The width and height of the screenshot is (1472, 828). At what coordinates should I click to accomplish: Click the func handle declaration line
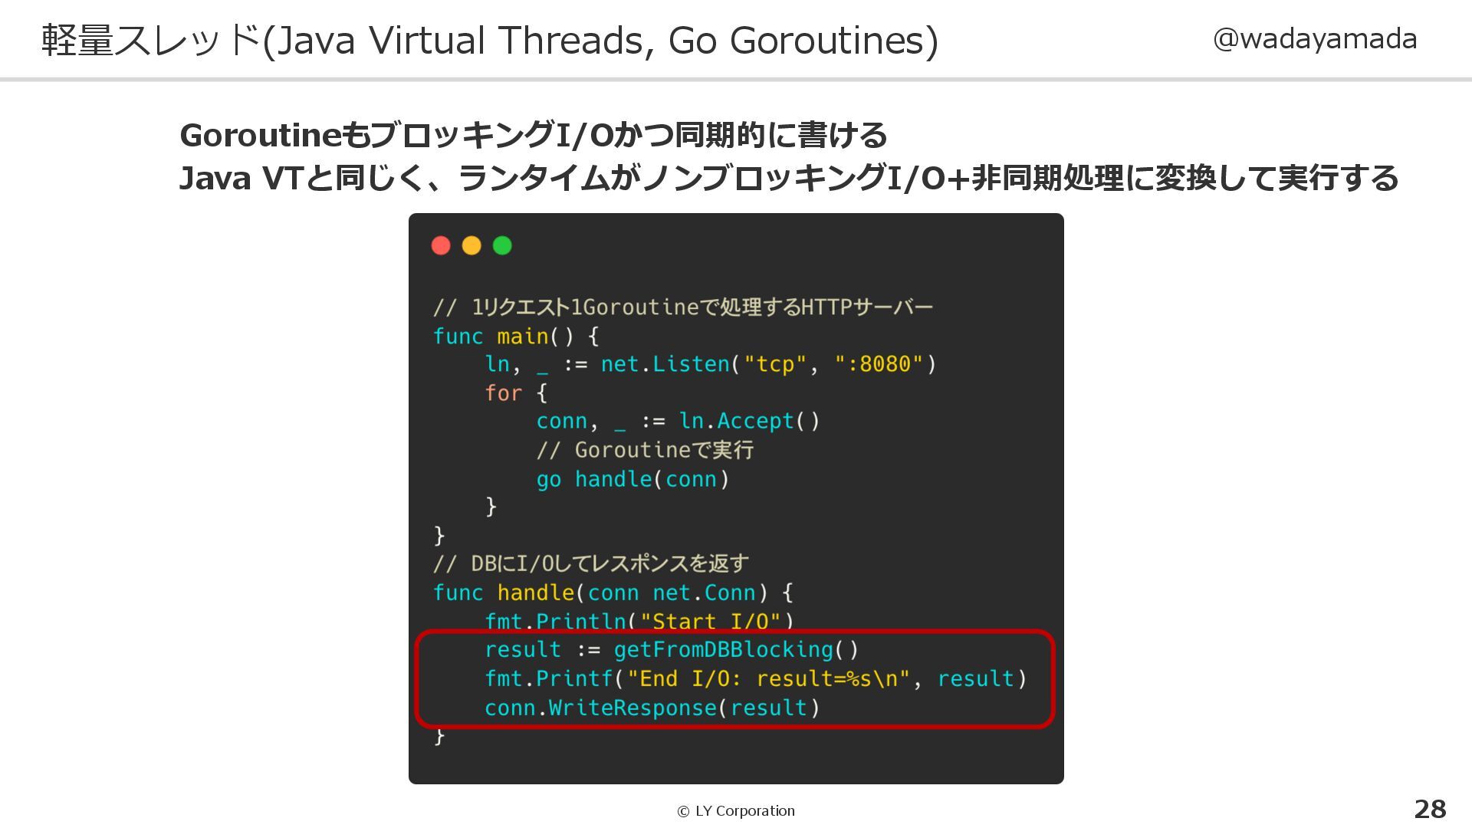pos(612,593)
